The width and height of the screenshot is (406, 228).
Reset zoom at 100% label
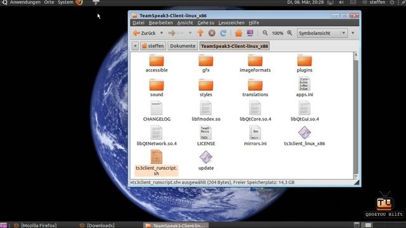pyautogui.click(x=277, y=34)
